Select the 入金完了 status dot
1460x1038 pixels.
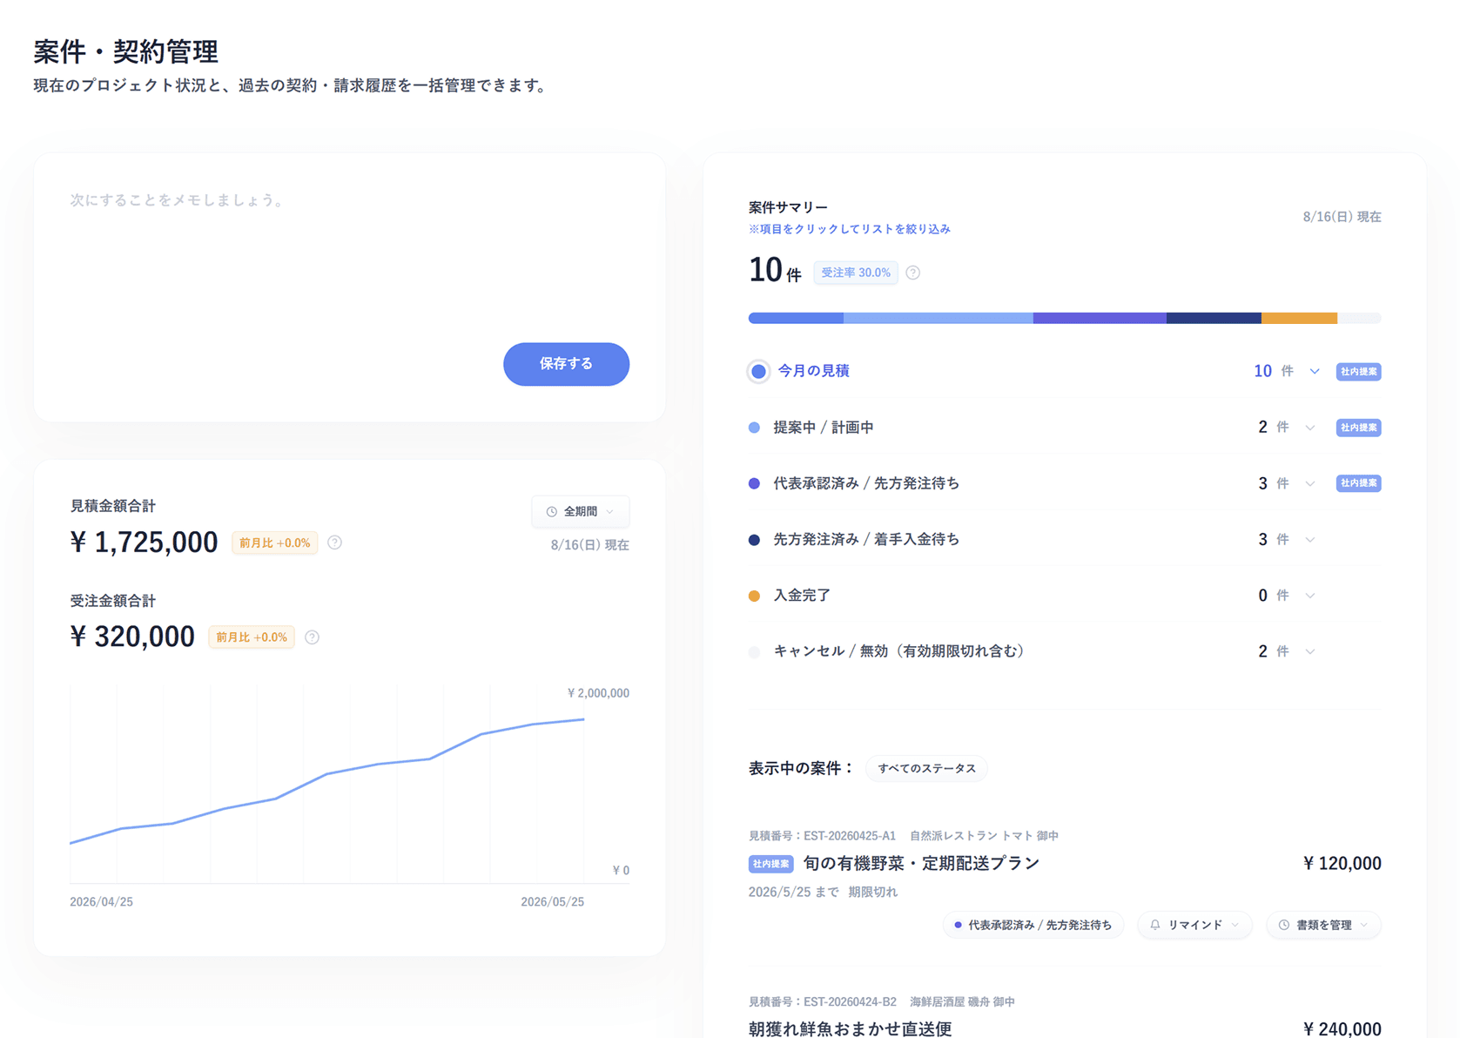pos(754,596)
